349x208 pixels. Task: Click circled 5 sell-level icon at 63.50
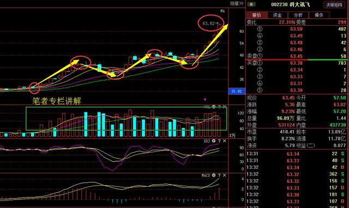[x=260, y=29]
